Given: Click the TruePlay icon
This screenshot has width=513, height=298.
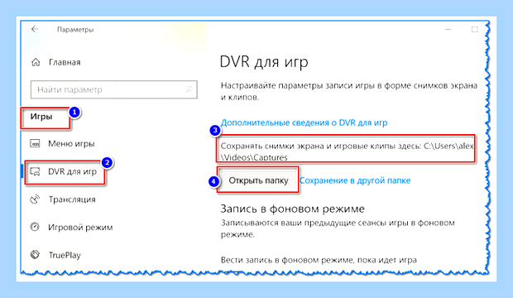Looking at the screenshot, I should click(x=35, y=254).
